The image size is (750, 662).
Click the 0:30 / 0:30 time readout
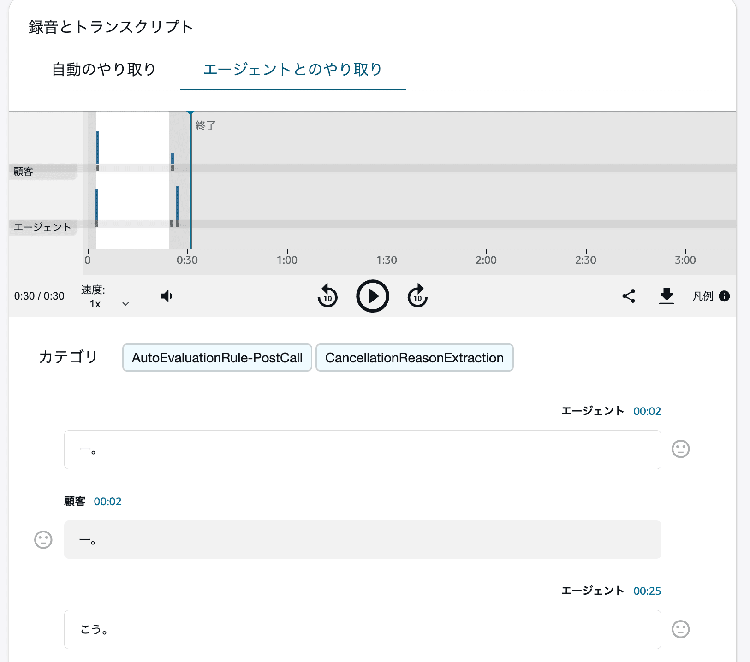[39, 296]
